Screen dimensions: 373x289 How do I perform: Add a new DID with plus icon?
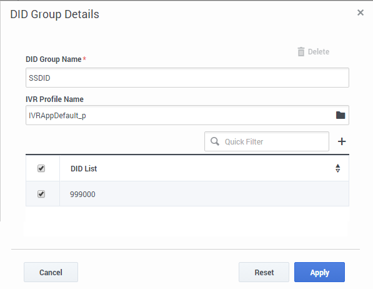point(342,141)
